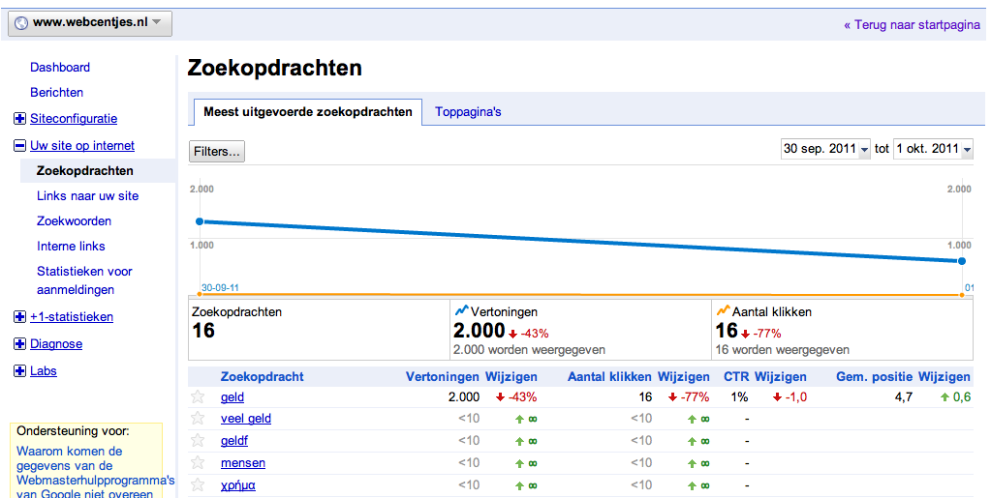Open the Dashboard sidebar link
Image resolution: width=991 pixels, height=498 pixels.
pos(60,67)
